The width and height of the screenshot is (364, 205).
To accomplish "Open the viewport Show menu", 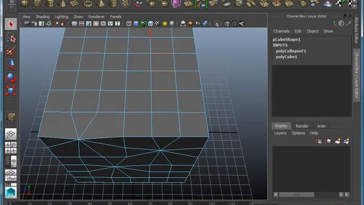I will pyautogui.click(x=78, y=17).
